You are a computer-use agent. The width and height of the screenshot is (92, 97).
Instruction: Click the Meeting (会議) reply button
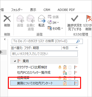53,17
